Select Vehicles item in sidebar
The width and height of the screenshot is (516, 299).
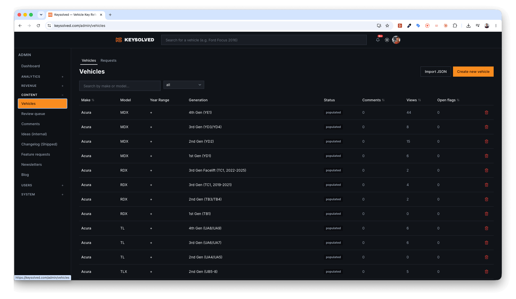[42, 104]
